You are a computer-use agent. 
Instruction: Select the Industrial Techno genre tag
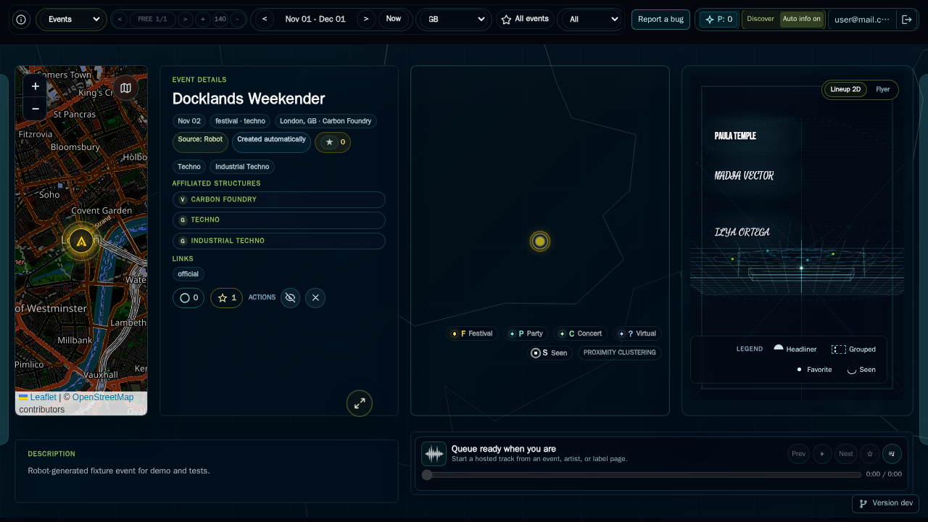click(x=242, y=167)
